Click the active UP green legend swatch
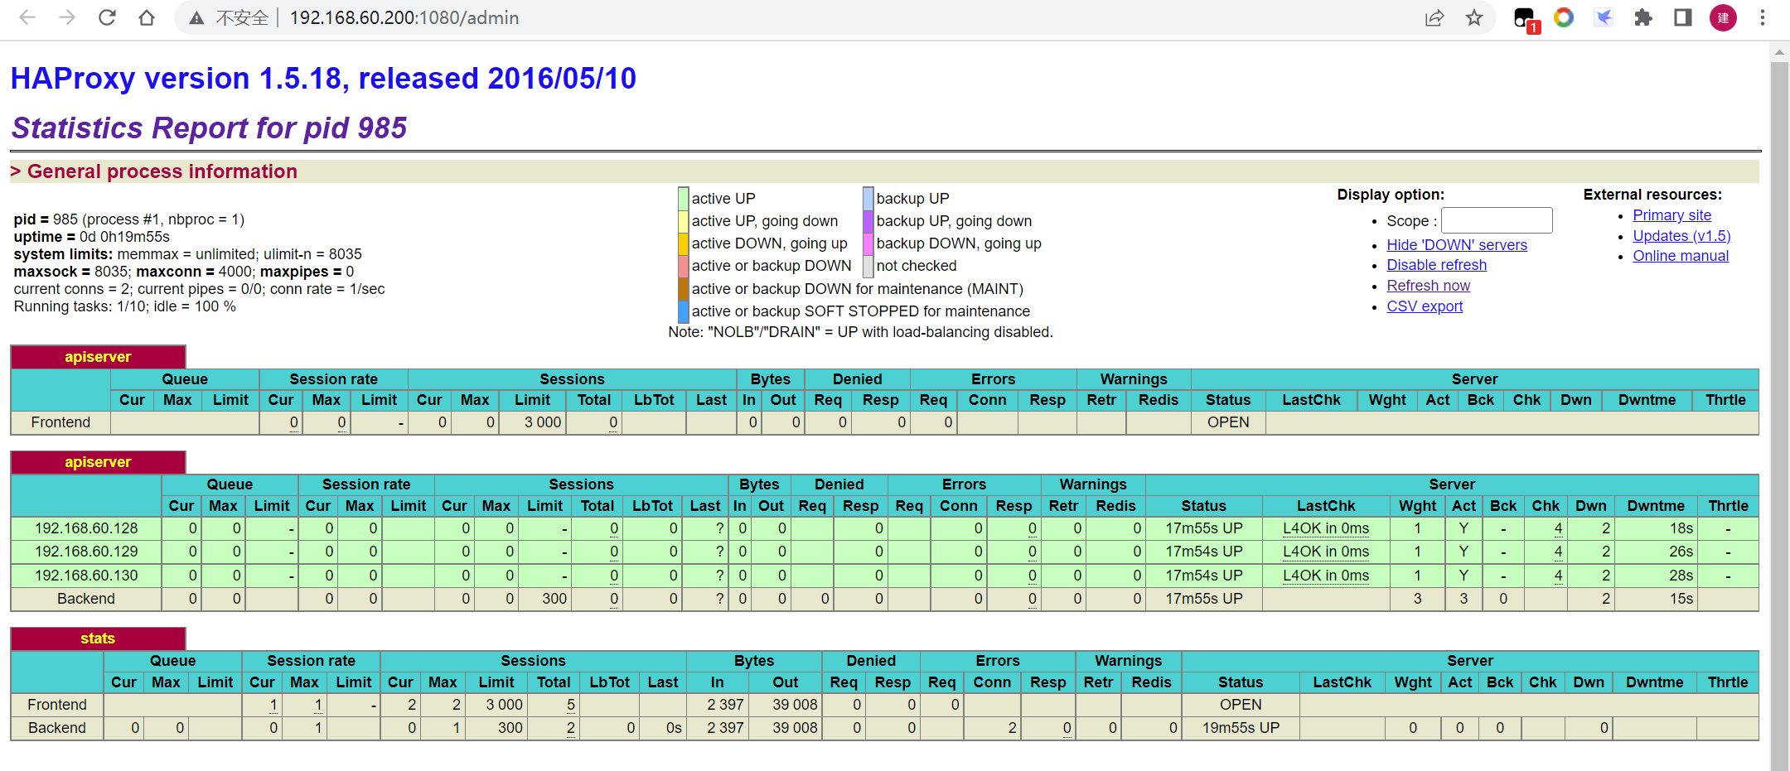Image resolution: width=1790 pixels, height=771 pixels. coord(683,199)
